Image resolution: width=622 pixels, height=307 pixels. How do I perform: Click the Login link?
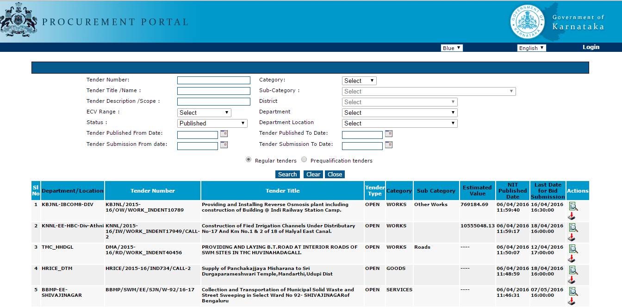click(591, 47)
